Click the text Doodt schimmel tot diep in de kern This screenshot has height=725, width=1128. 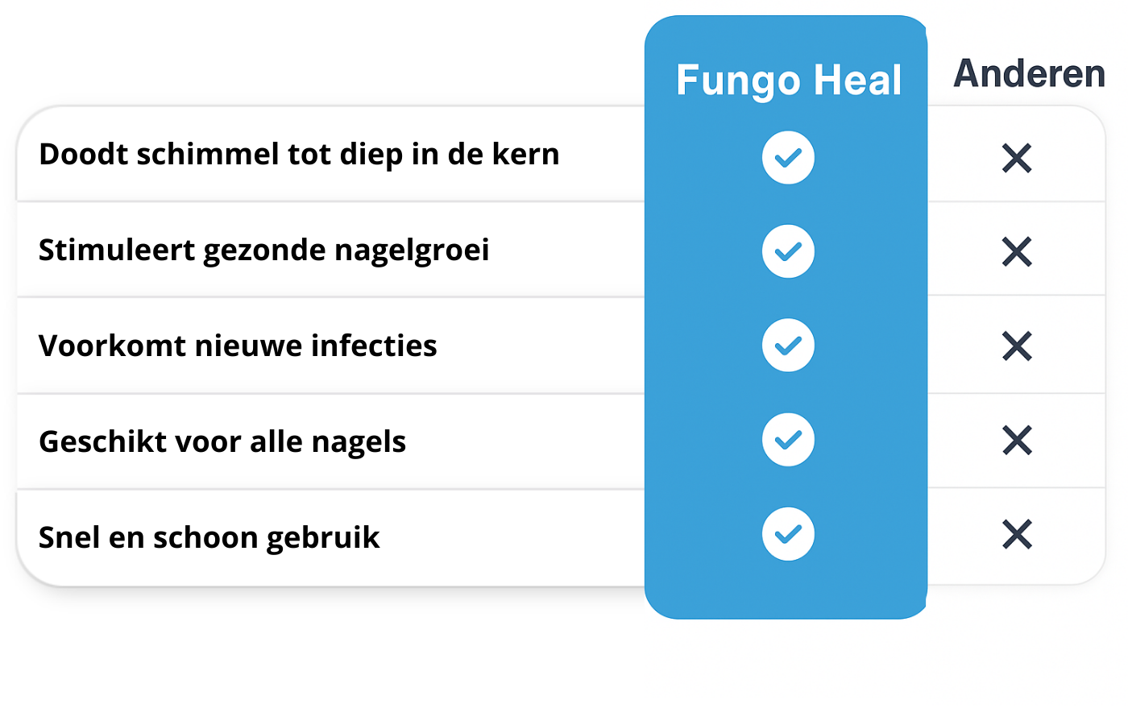pos(299,154)
